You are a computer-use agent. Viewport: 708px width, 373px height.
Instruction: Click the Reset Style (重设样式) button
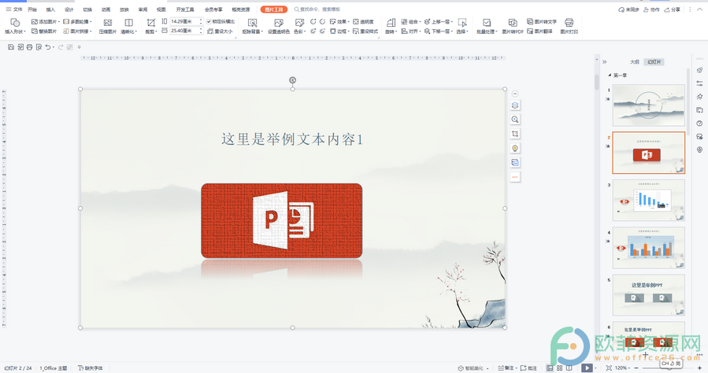click(x=365, y=31)
